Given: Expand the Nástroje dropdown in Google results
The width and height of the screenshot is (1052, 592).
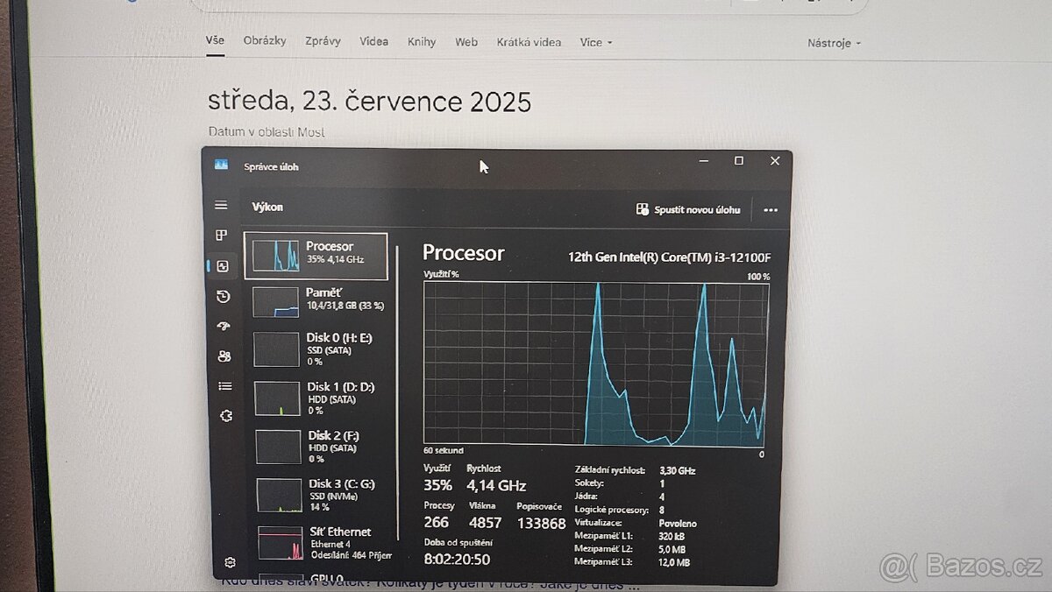Looking at the screenshot, I should [834, 43].
